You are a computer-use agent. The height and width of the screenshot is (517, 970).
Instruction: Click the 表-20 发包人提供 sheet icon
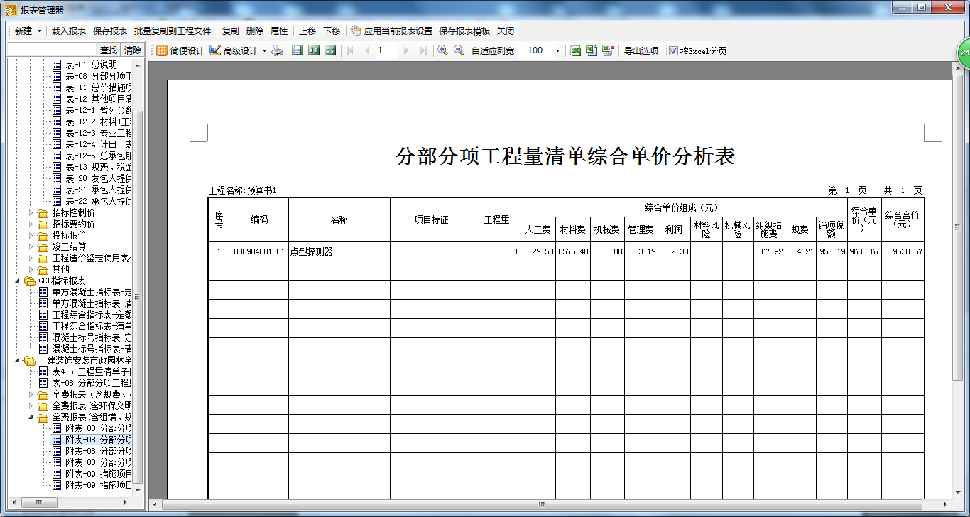click(x=57, y=178)
